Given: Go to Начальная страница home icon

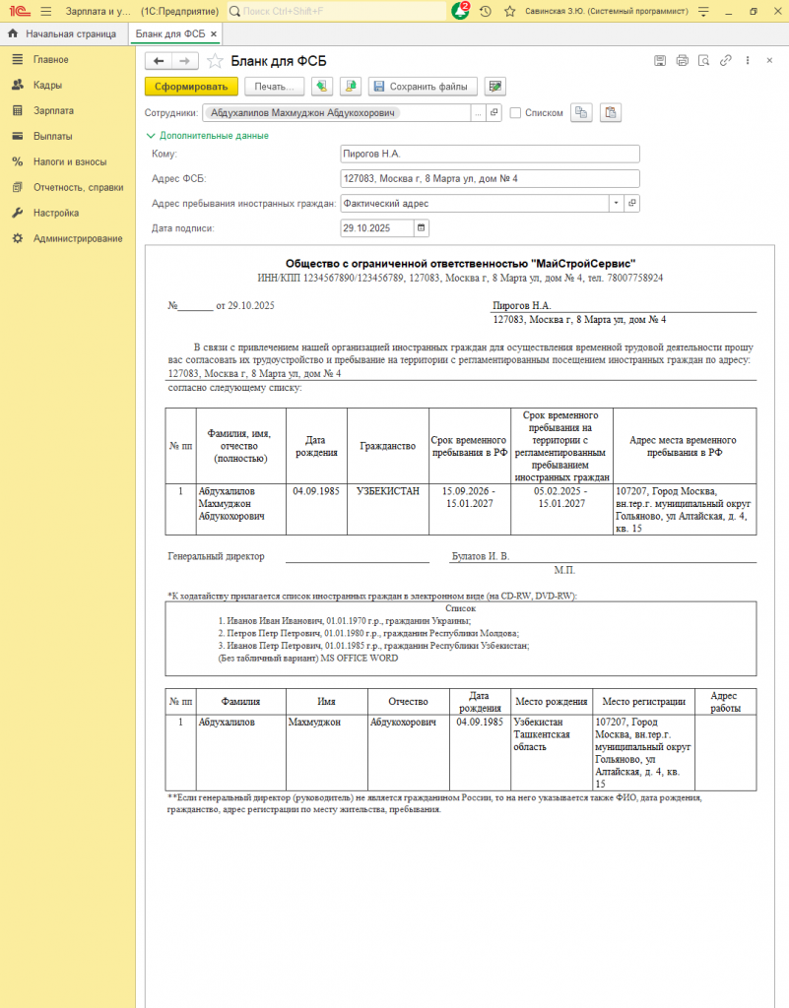Looking at the screenshot, I should tap(13, 33).
